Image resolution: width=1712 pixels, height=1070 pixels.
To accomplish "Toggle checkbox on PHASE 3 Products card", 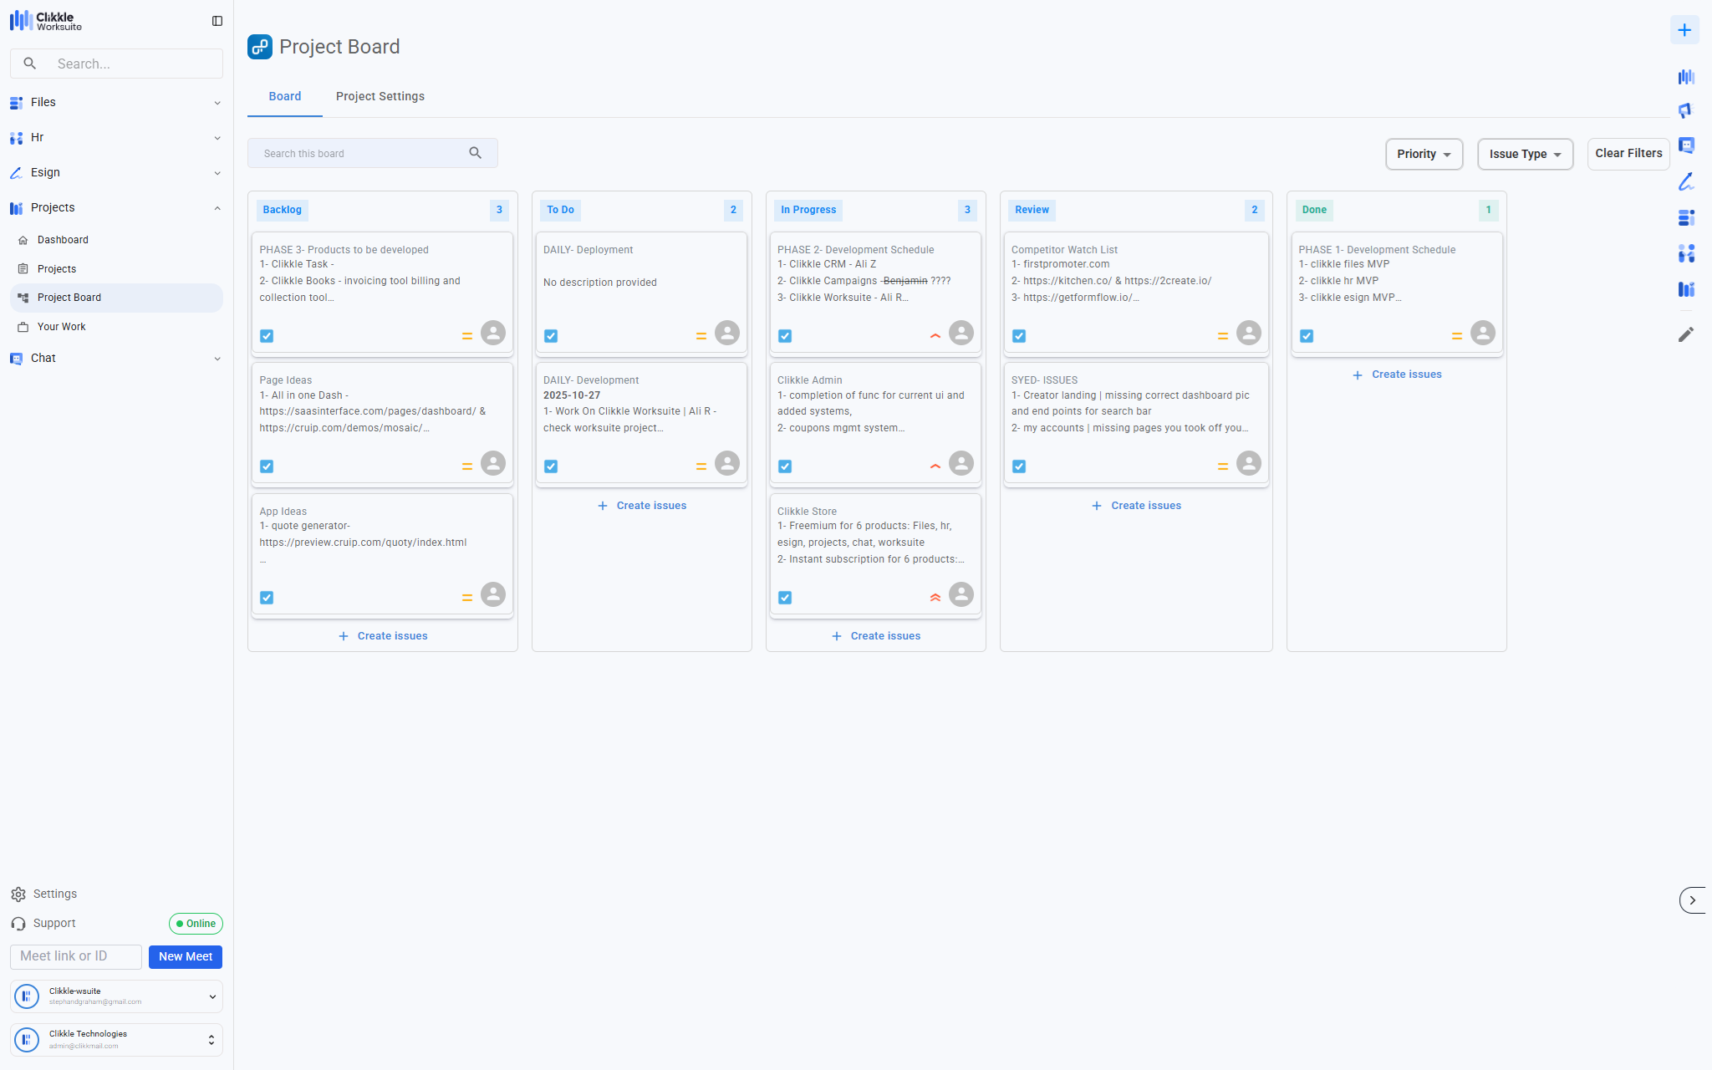I will (x=267, y=336).
